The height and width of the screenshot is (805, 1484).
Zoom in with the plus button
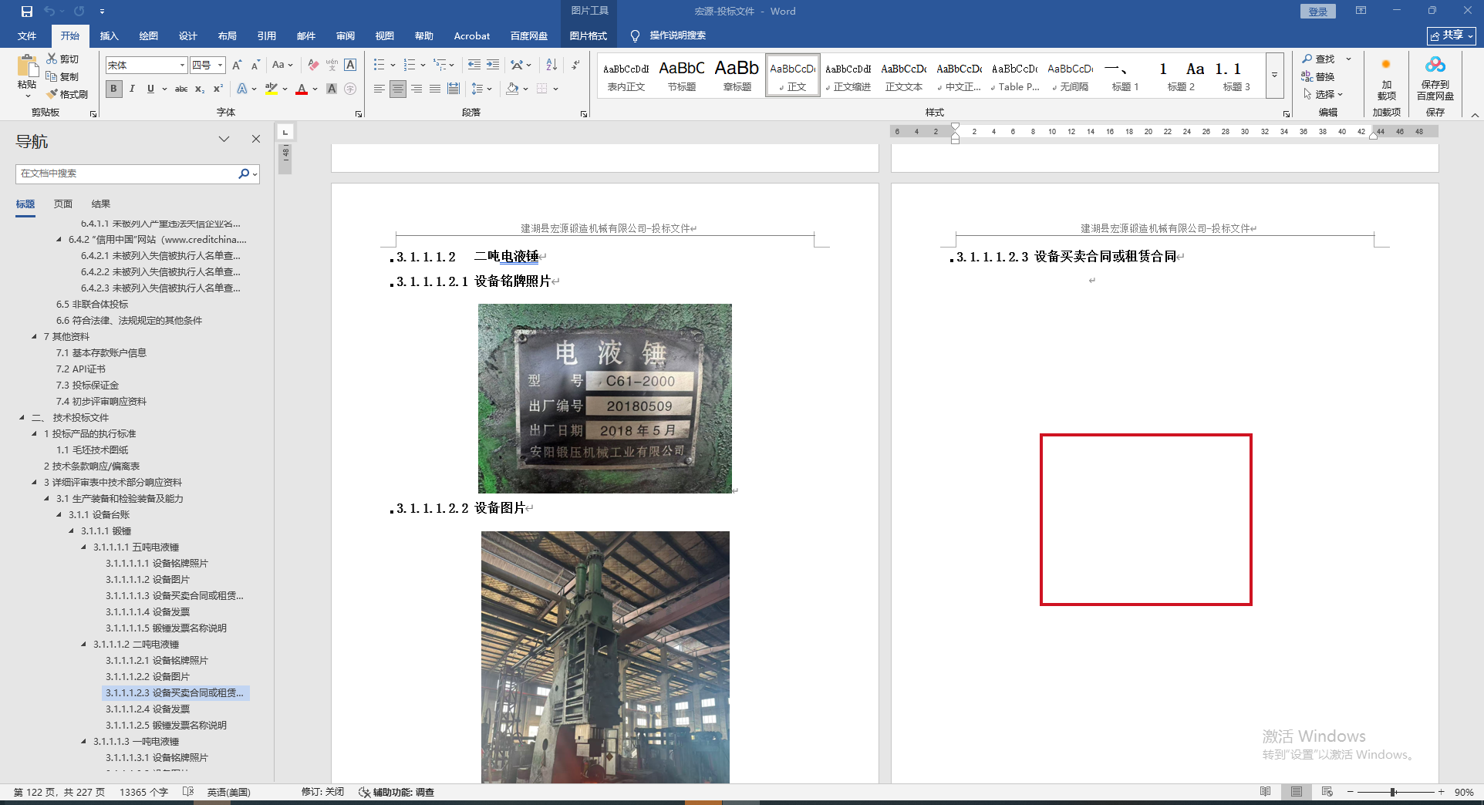click(x=1441, y=792)
